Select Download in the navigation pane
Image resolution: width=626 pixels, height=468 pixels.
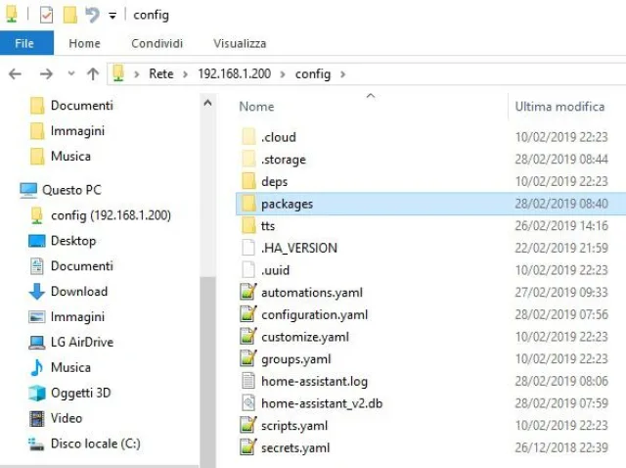(78, 291)
